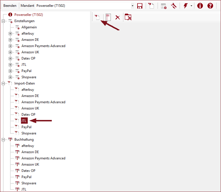Expand the Shopware settings node
Viewport: 221px width, 192px height.
click(x=10, y=77)
